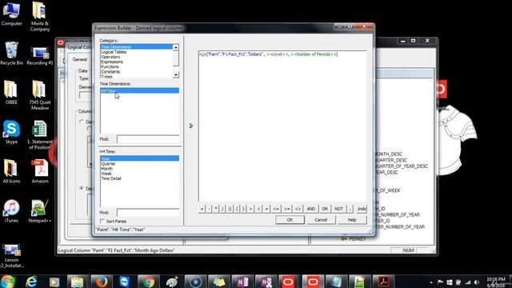Image resolution: width=512 pixels, height=288 pixels.
Task: Launch Internet Explorer from taskbar
Action: coord(31,282)
